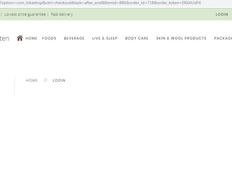Open the BODY CARE menu

pyautogui.click(x=137, y=38)
